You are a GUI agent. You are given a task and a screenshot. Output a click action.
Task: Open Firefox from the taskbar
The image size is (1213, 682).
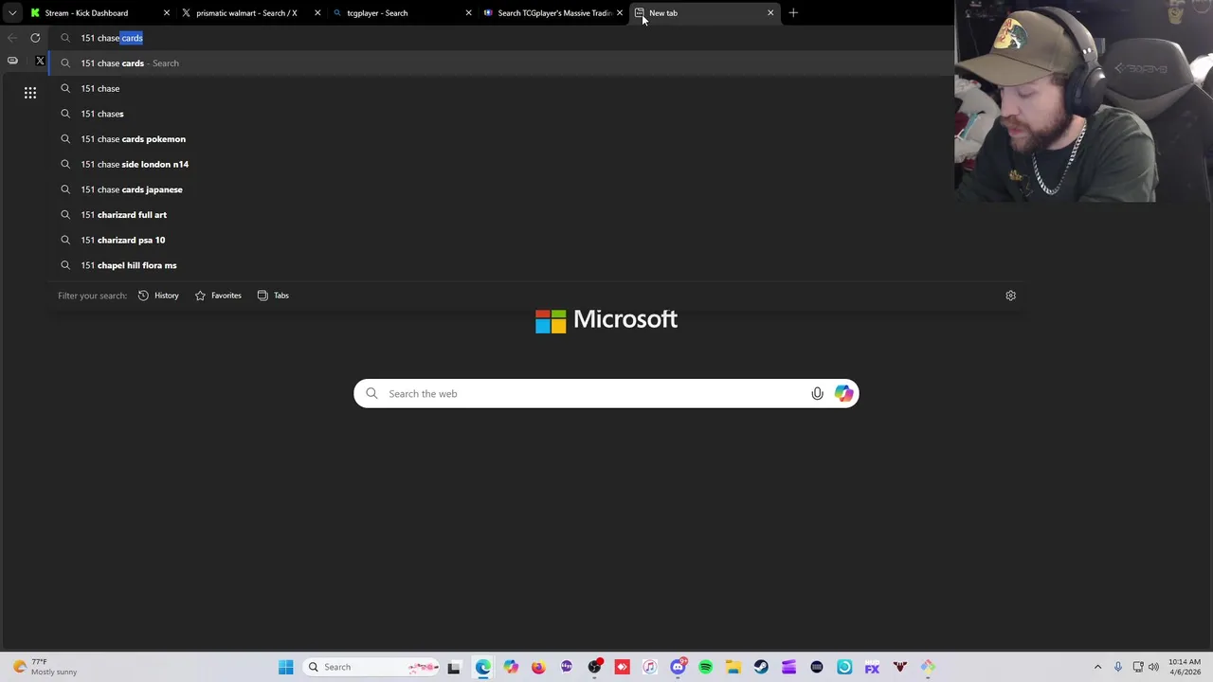pyautogui.click(x=538, y=667)
